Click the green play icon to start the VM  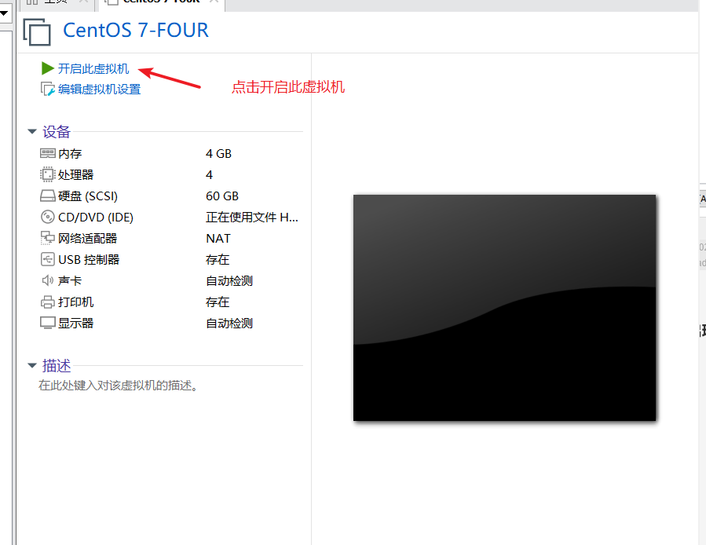coord(47,68)
